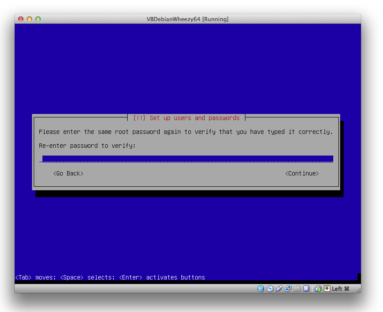
Task: Select the <Go Back> button
Action: 68,173
